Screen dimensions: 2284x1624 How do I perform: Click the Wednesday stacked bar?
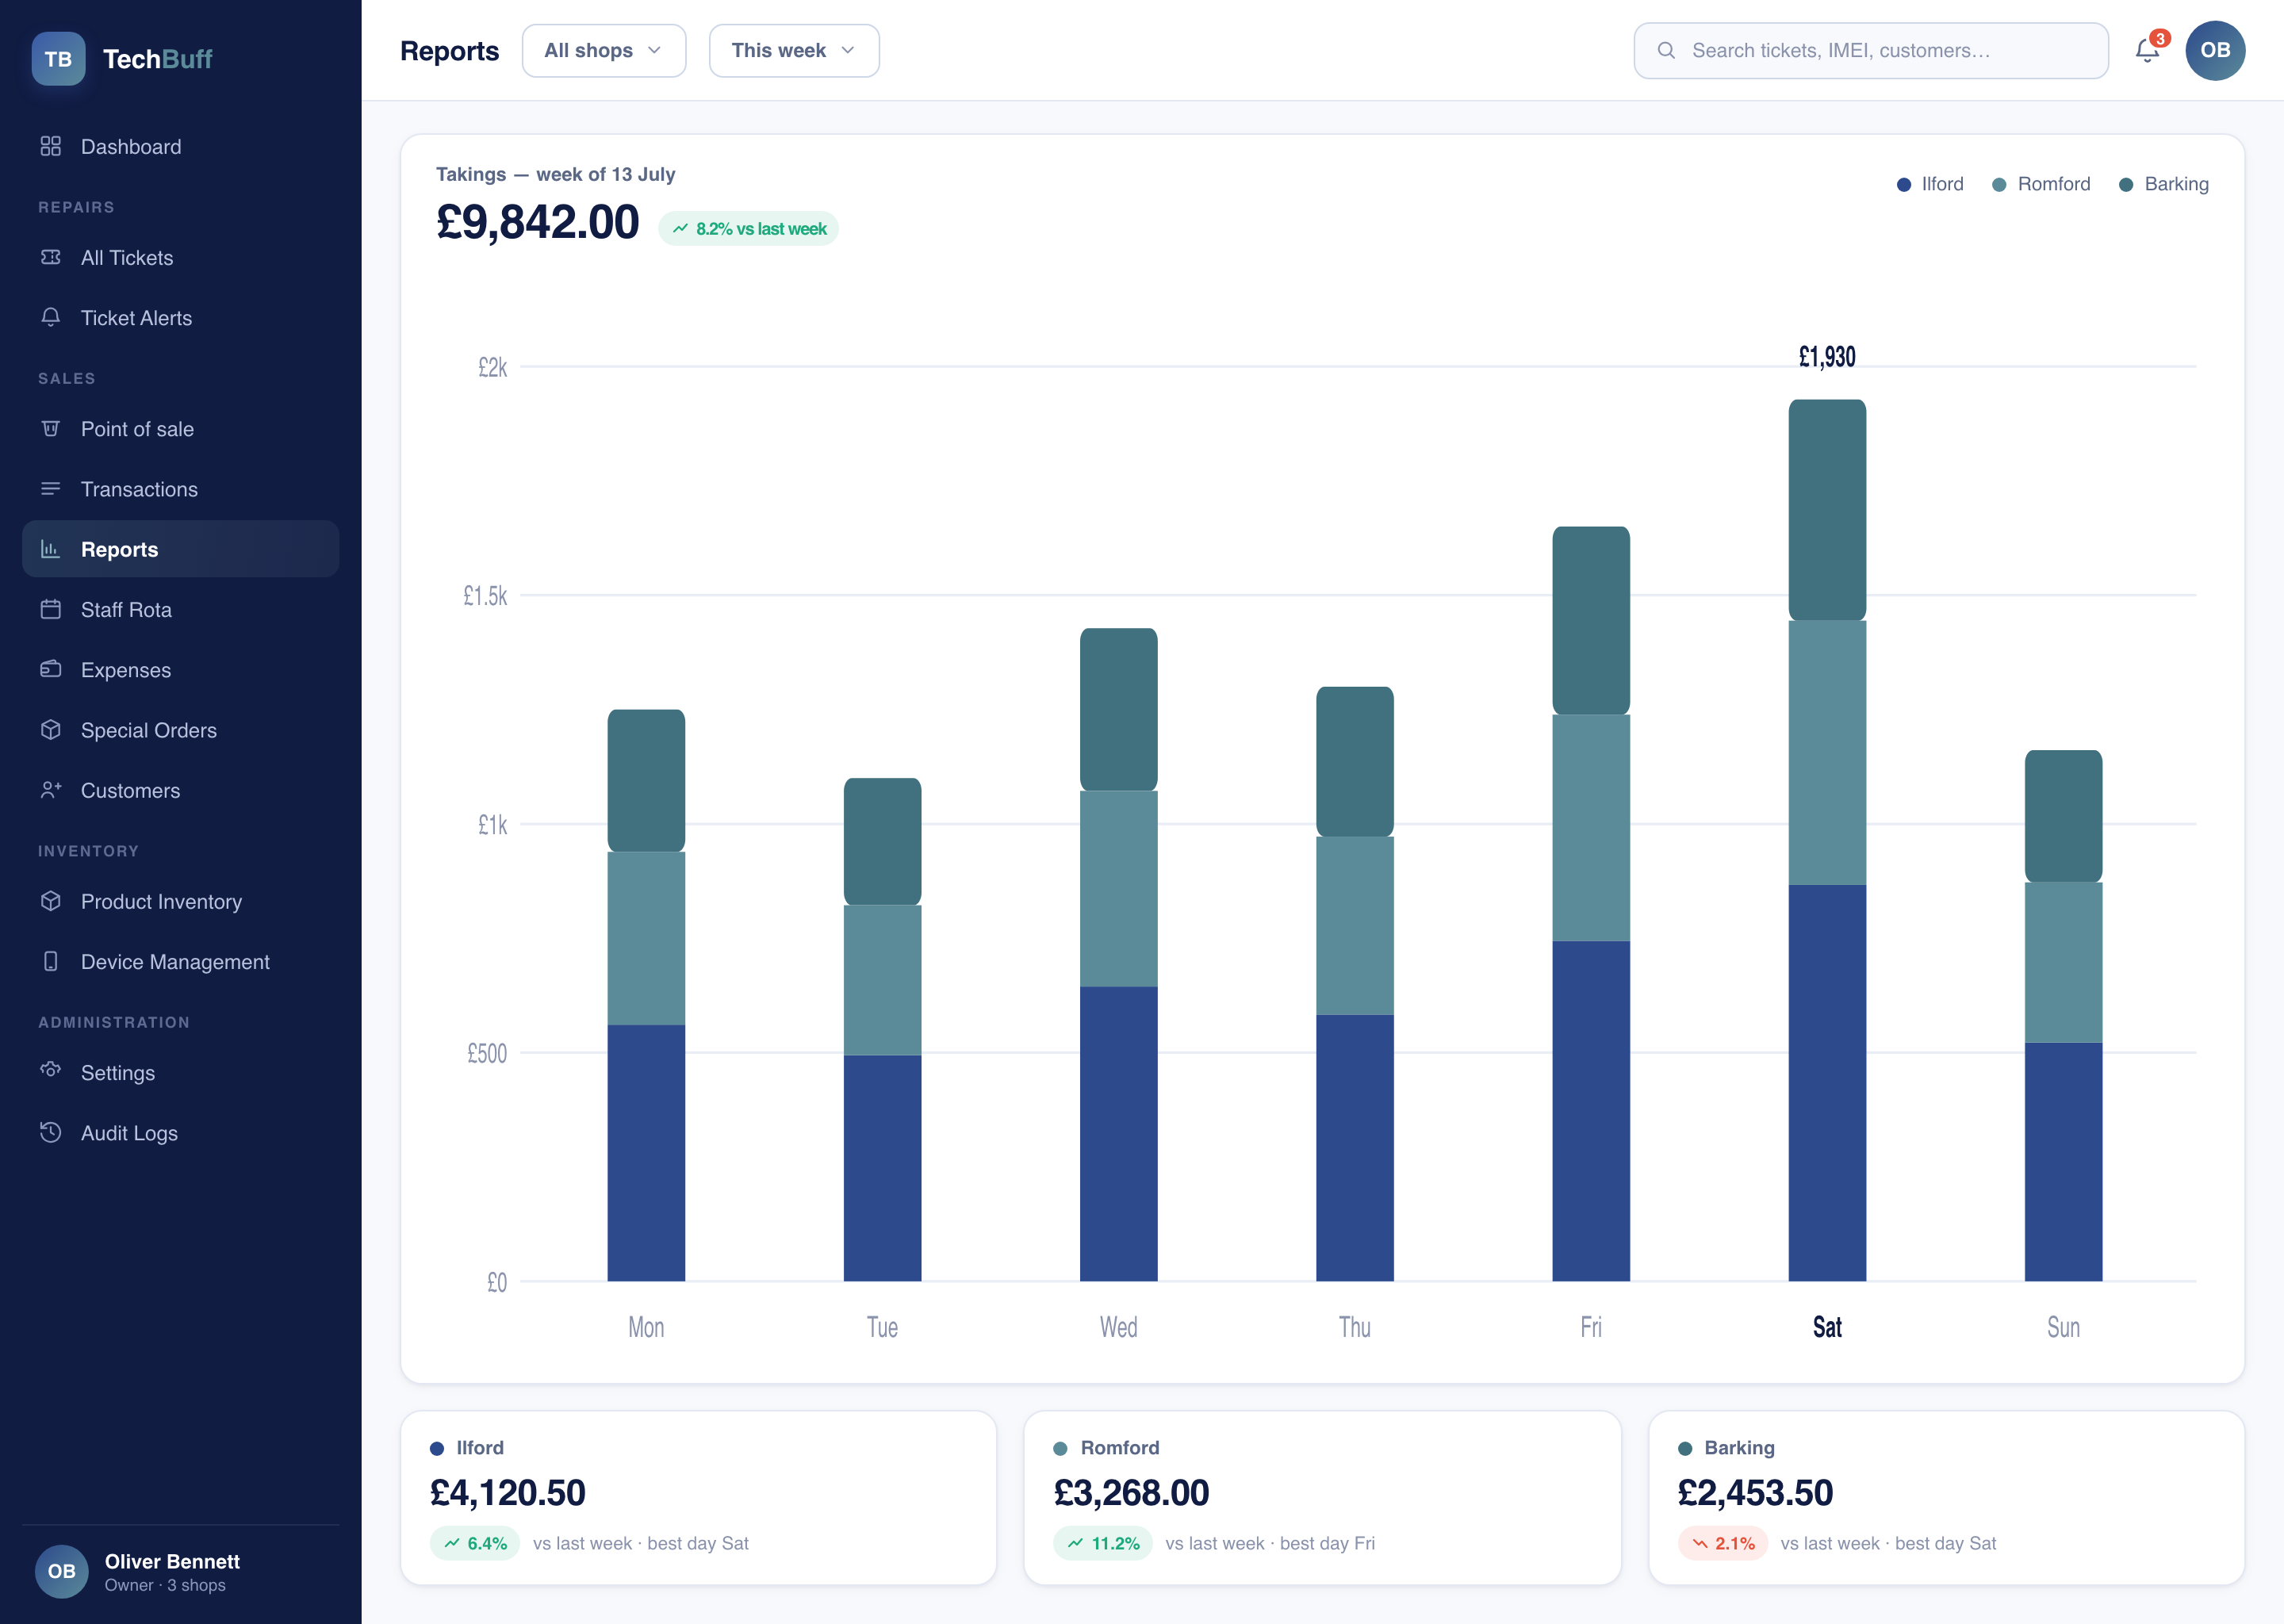point(1118,954)
